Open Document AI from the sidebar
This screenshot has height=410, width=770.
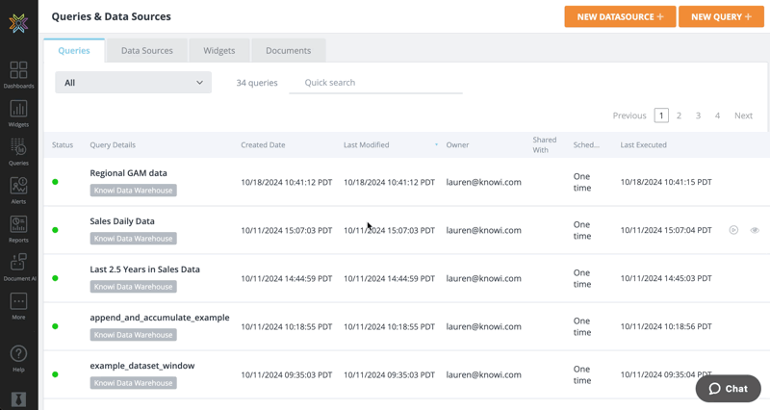pyautogui.click(x=19, y=268)
